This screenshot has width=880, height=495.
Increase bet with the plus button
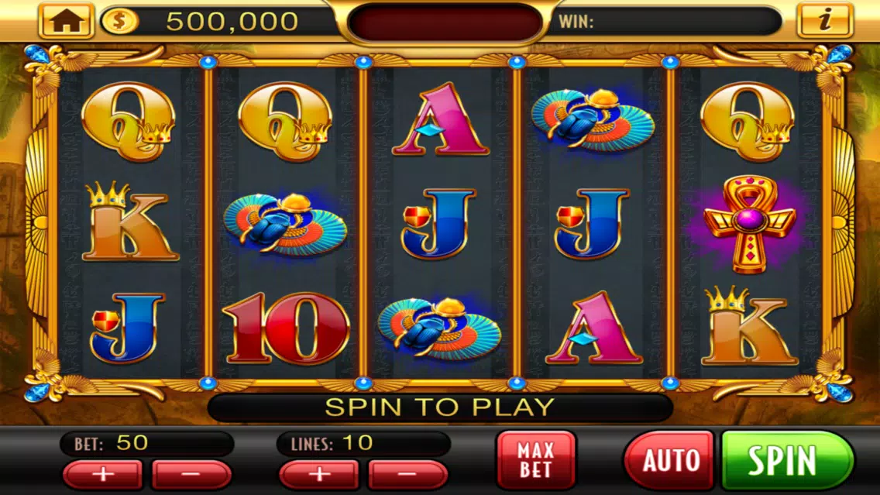103,474
